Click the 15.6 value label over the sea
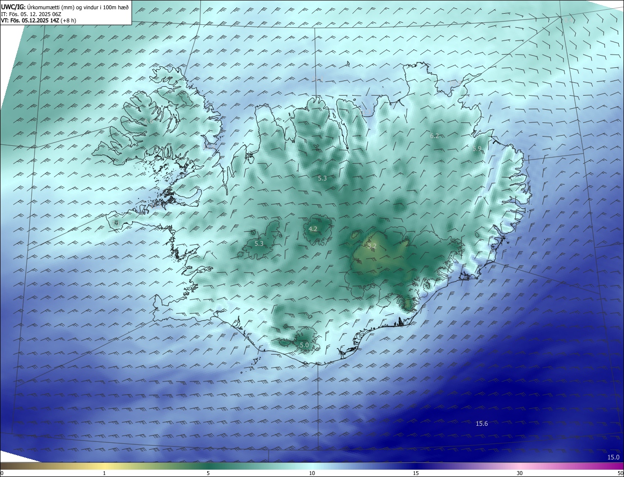 [482, 423]
